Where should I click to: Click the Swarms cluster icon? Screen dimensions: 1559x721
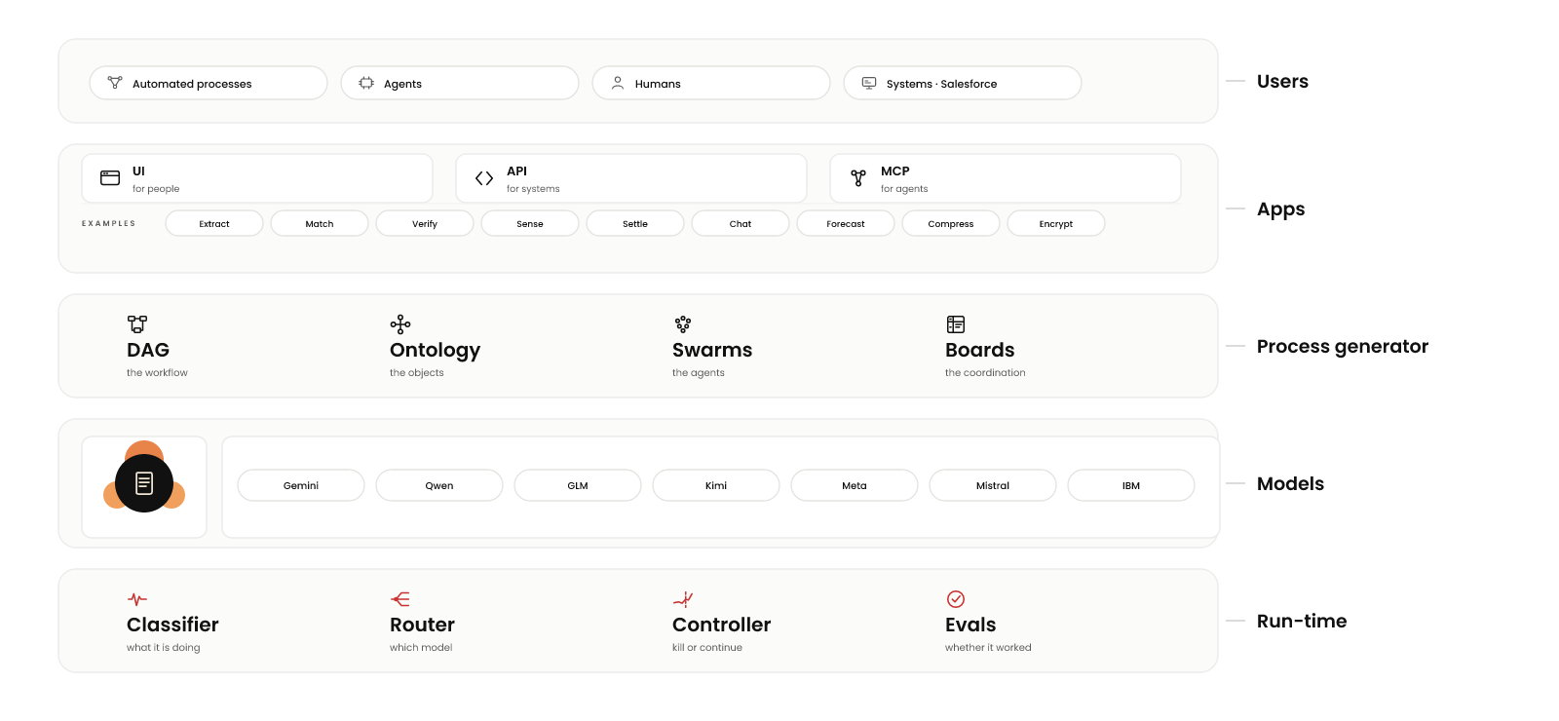point(683,323)
